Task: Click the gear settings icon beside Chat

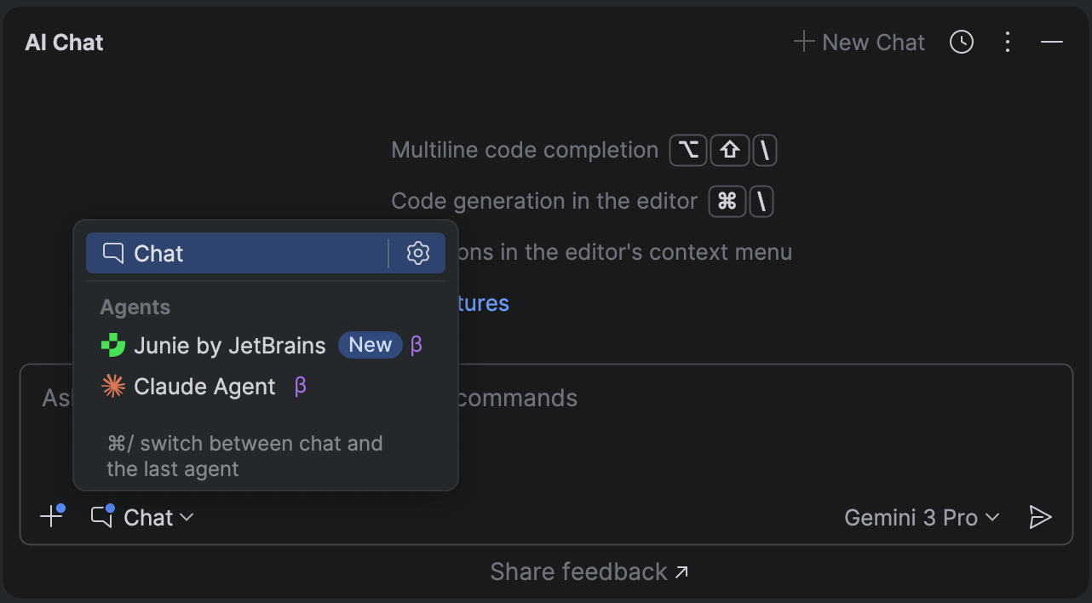Action: click(417, 253)
